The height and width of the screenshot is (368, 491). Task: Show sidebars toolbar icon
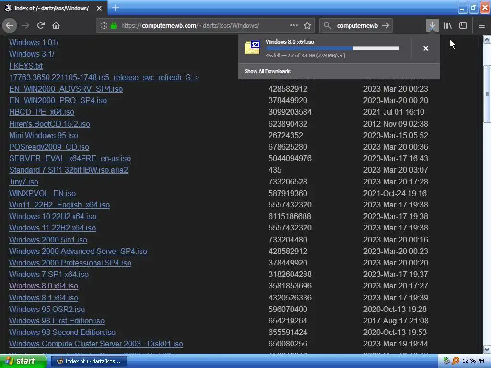463,25
